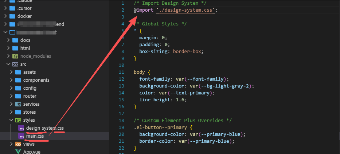Click the docs folder icon
The height and width of the screenshot is (154, 340).
click(15, 40)
